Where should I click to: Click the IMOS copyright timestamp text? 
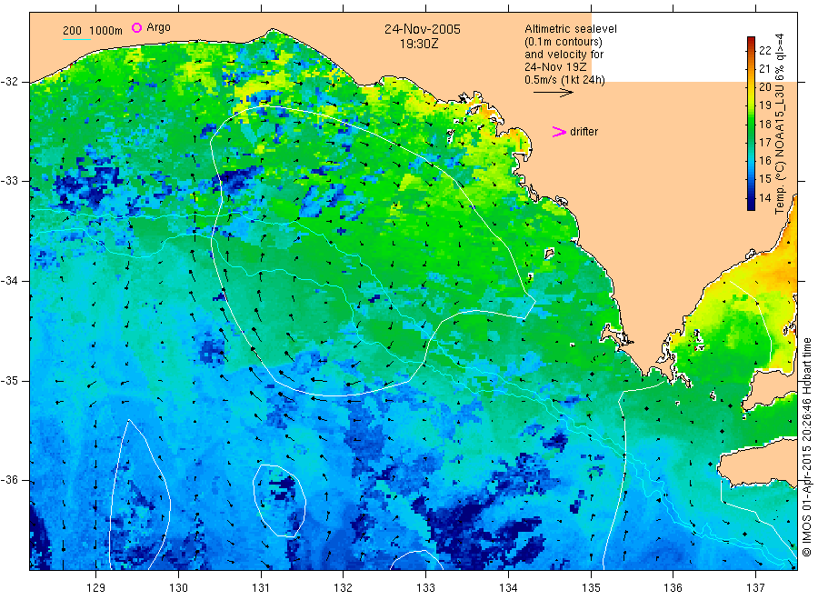(x=806, y=446)
